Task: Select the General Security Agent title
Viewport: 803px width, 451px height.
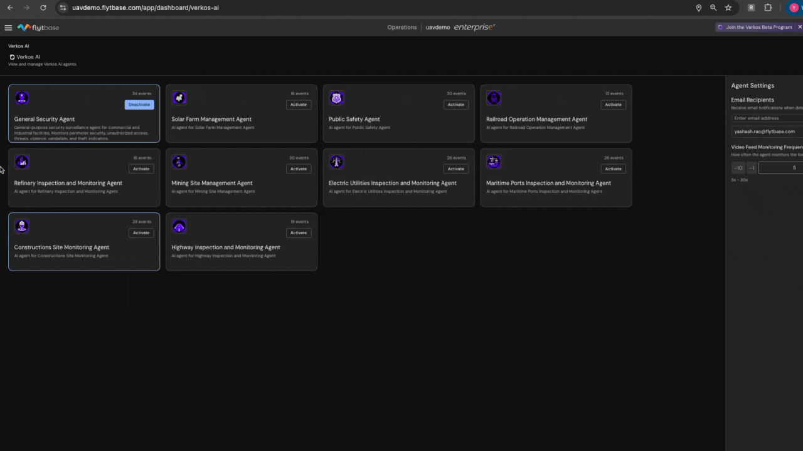Action: tap(45, 119)
